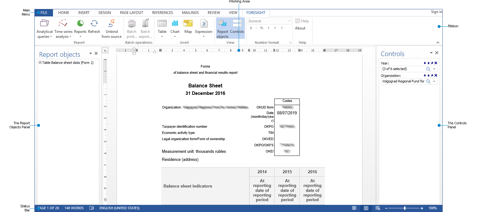Image resolution: width=478 pixels, height=212 pixels.
Task: Toggle the Controls pane visibility
Action: 237,28
